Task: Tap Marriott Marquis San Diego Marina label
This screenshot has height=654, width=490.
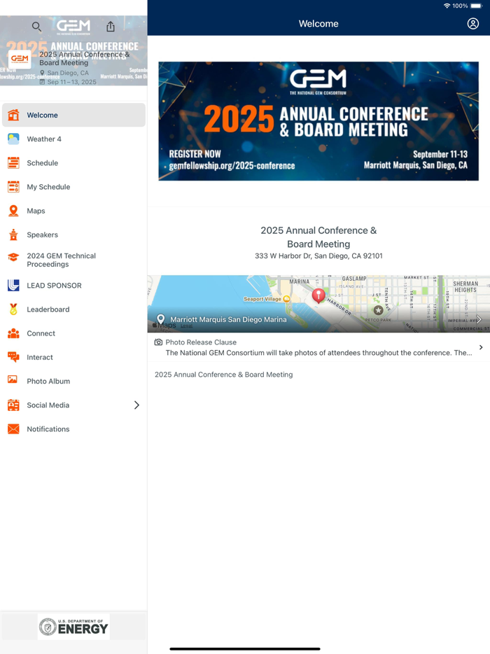Action: coord(228,319)
